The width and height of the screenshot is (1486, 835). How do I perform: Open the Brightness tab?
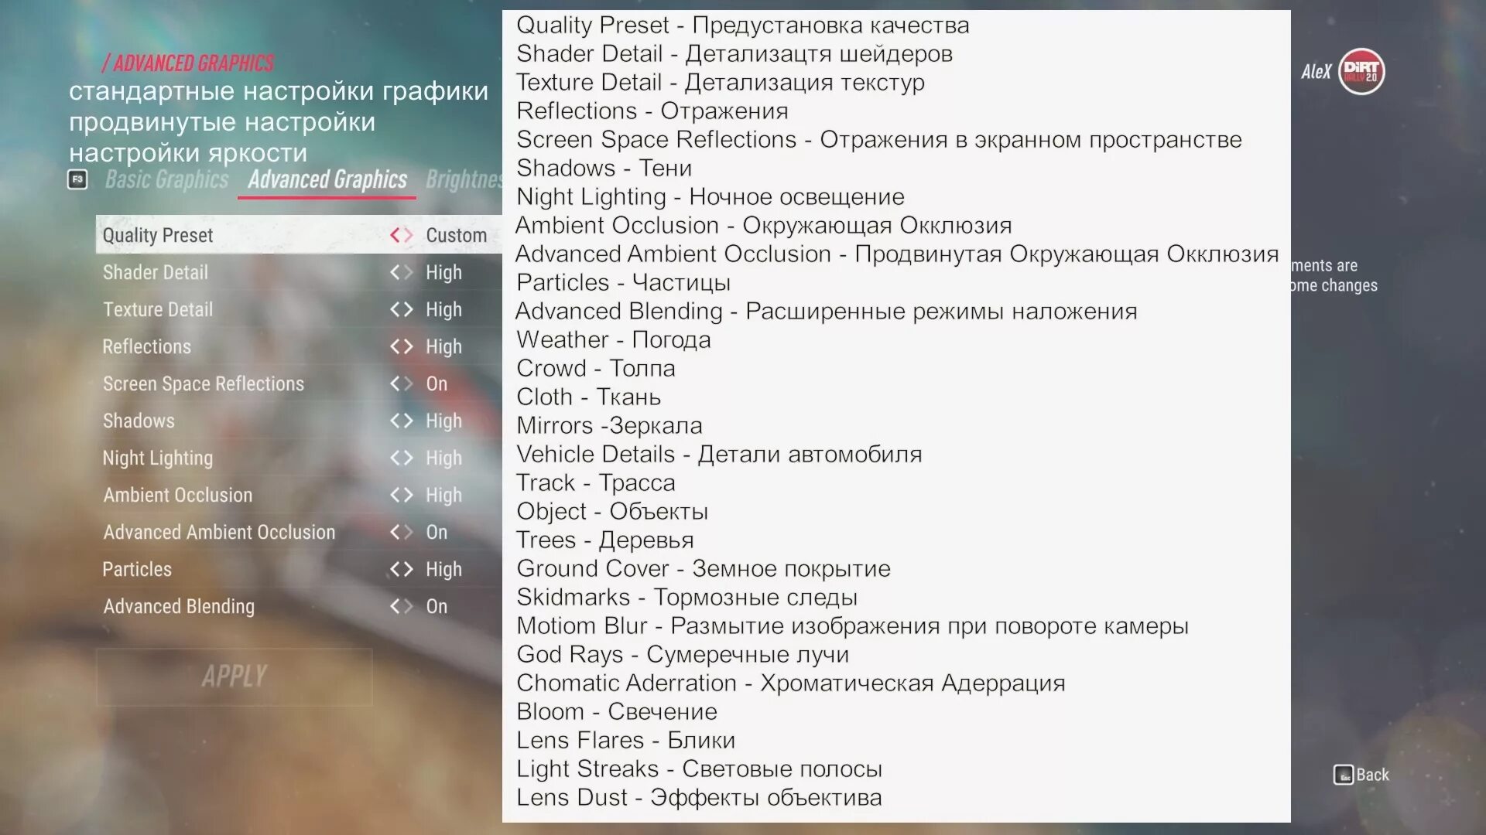[463, 179]
